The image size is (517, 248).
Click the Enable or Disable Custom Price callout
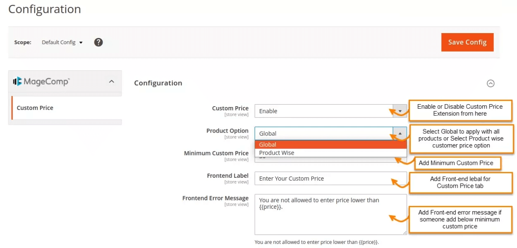(460, 110)
